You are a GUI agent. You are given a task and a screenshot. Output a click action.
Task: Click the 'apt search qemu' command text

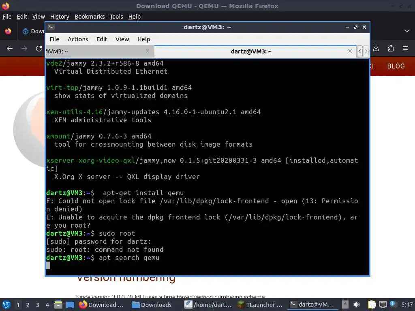pos(129,258)
